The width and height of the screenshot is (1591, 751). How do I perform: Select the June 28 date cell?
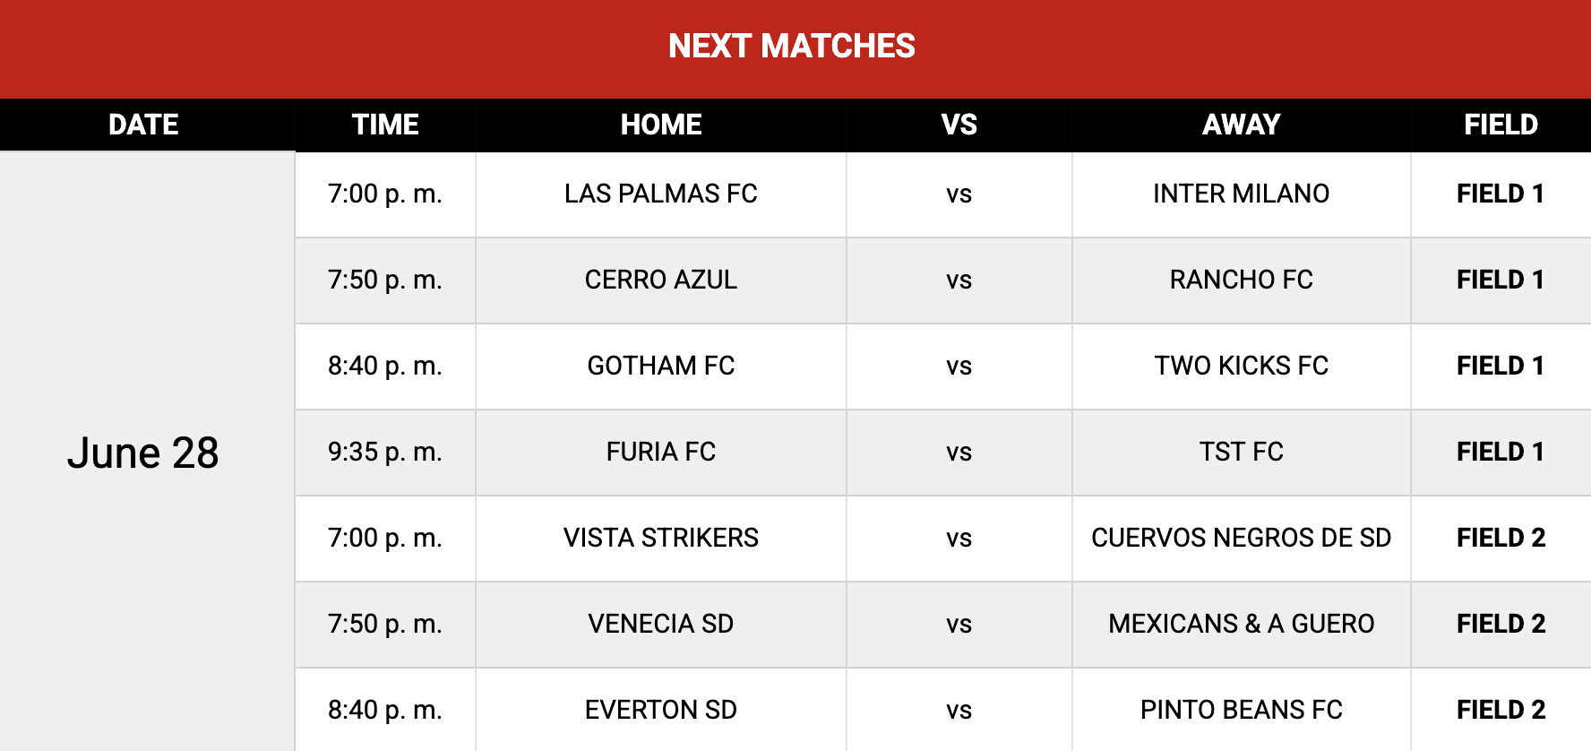click(143, 453)
